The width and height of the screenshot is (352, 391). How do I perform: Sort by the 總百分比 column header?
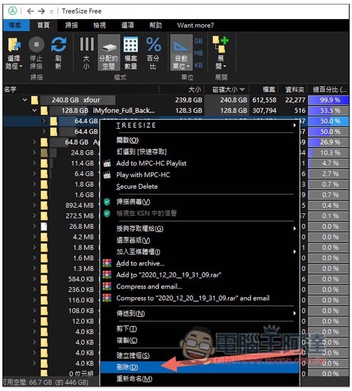pos(329,89)
